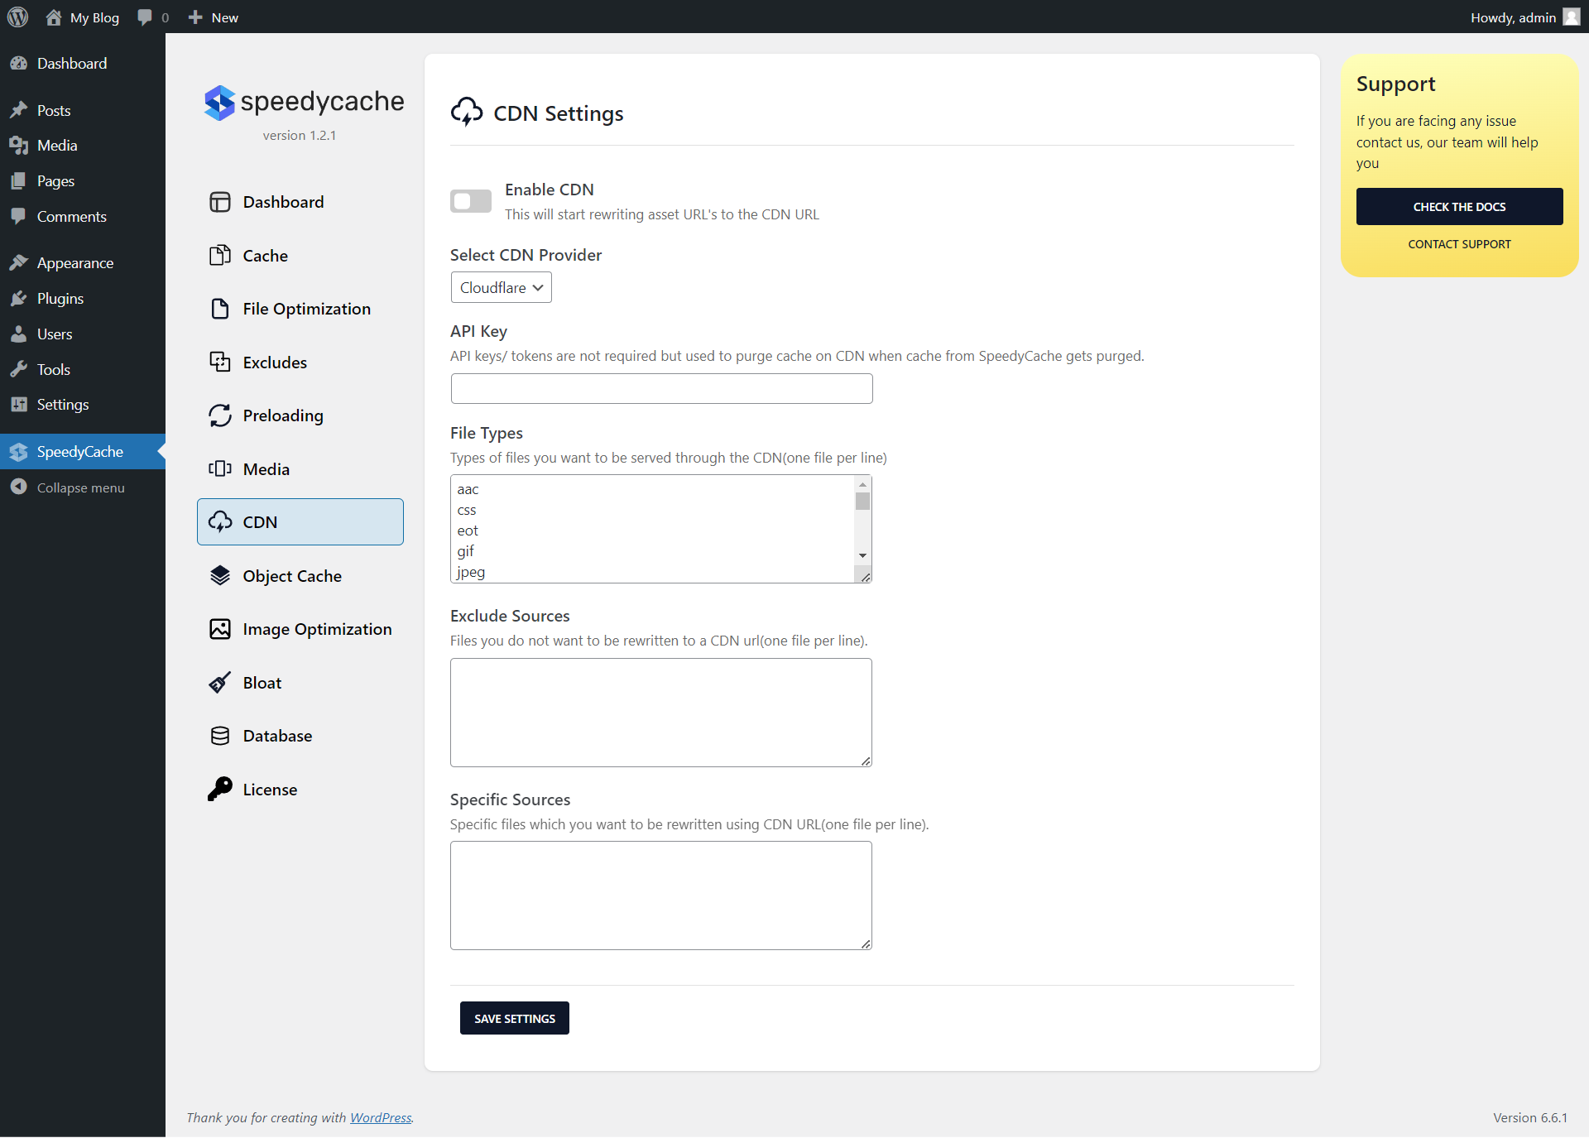This screenshot has width=1589, height=1138.
Task: Click the File Optimization document icon
Action: pyautogui.click(x=219, y=309)
